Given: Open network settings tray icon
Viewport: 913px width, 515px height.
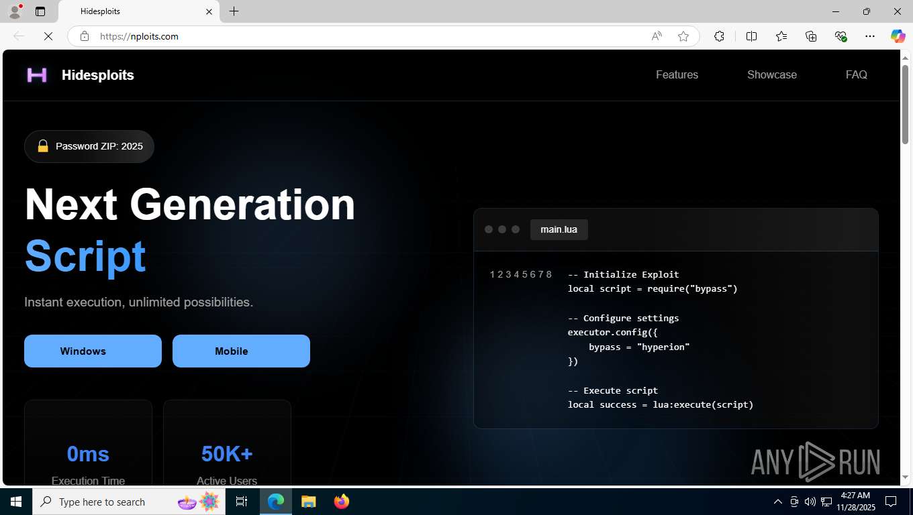Looking at the screenshot, I should pos(826,502).
